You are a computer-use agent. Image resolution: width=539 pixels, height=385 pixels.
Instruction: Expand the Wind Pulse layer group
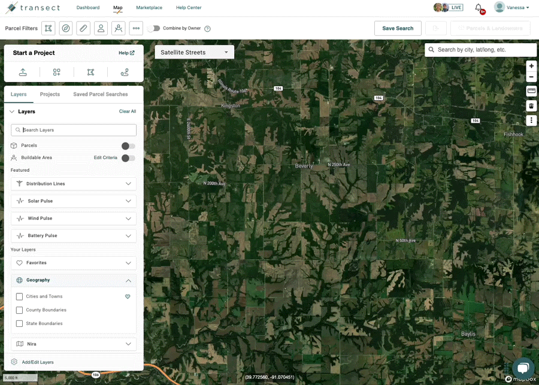pyautogui.click(x=74, y=219)
